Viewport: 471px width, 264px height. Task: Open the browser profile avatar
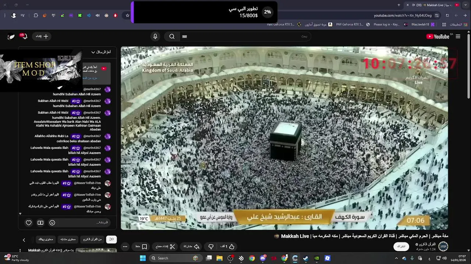(14, 15)
